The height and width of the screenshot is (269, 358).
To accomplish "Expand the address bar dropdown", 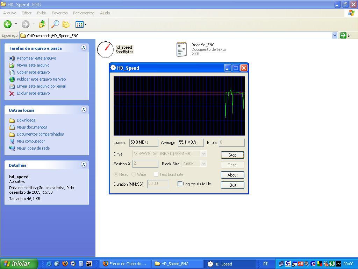I will pos(335,35).
